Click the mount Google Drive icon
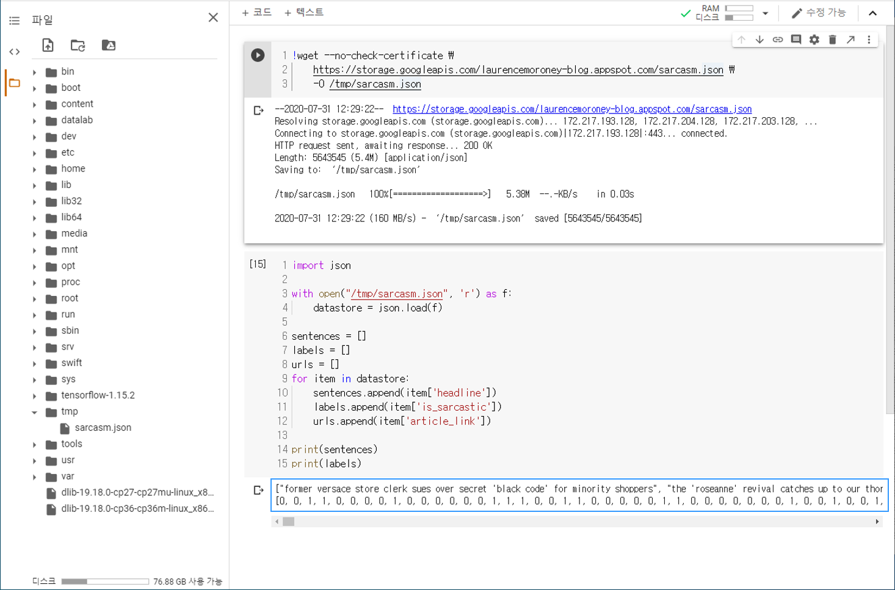The width and height of the screenshot is (895, 590). pyautogui.click(x=109, y=45)
